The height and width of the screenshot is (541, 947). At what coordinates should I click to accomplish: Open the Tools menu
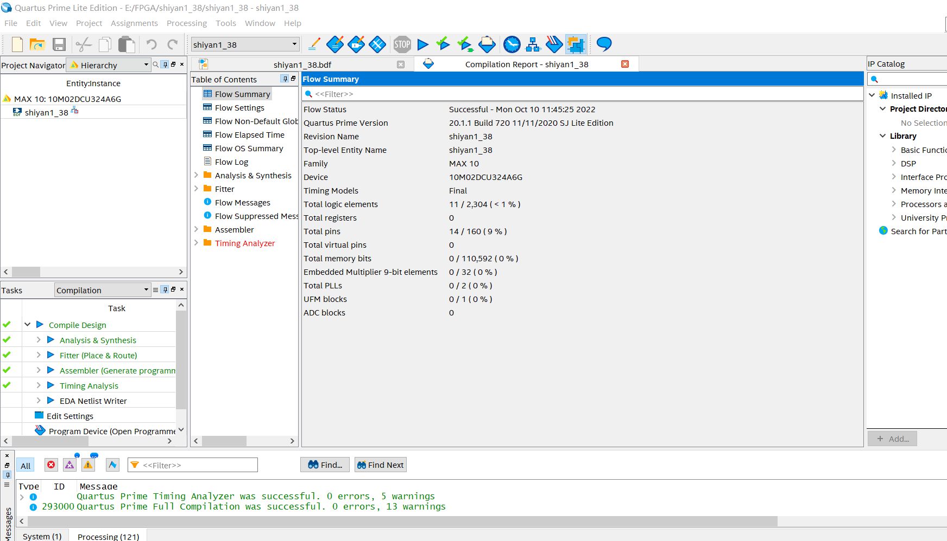coord(226,23)
